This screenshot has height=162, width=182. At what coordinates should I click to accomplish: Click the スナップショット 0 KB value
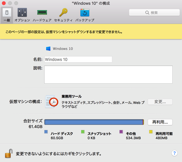91,138
